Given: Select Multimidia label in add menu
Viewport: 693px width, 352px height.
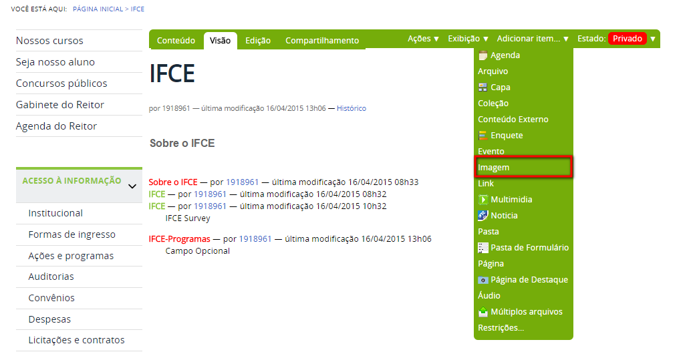Looking at the screenshot, I should (x=511, y=200).
